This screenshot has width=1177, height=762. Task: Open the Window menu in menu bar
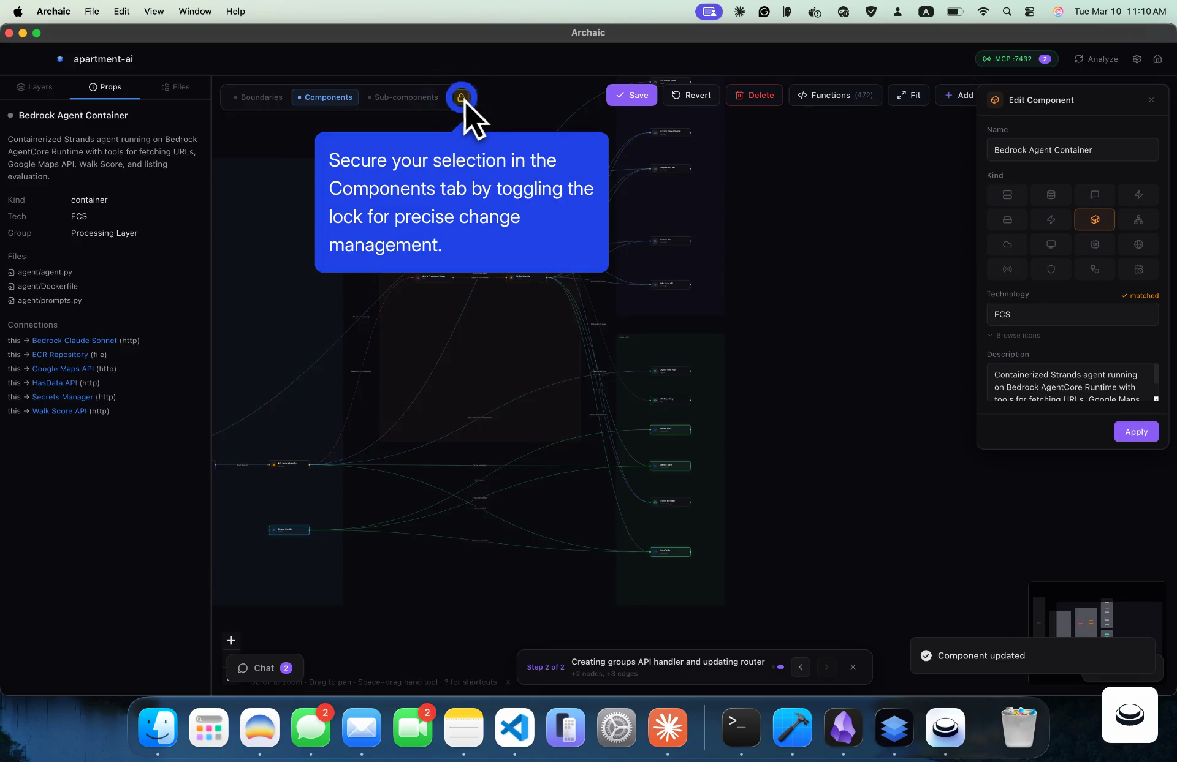click(194, 11)
